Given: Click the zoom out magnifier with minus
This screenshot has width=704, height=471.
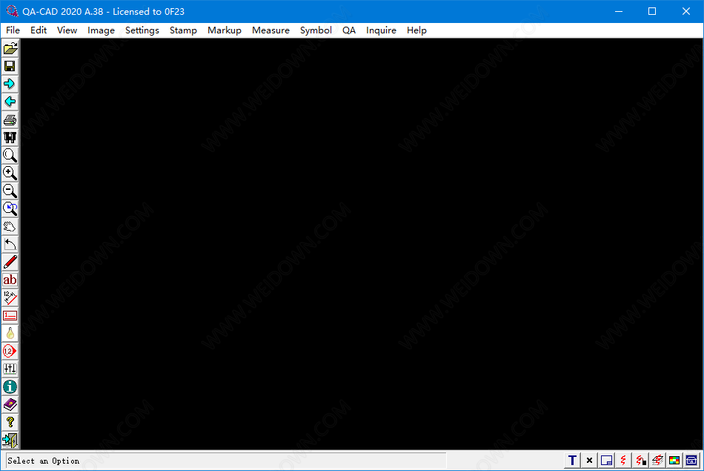Looking at the screenshot, I should coord(10,191).
